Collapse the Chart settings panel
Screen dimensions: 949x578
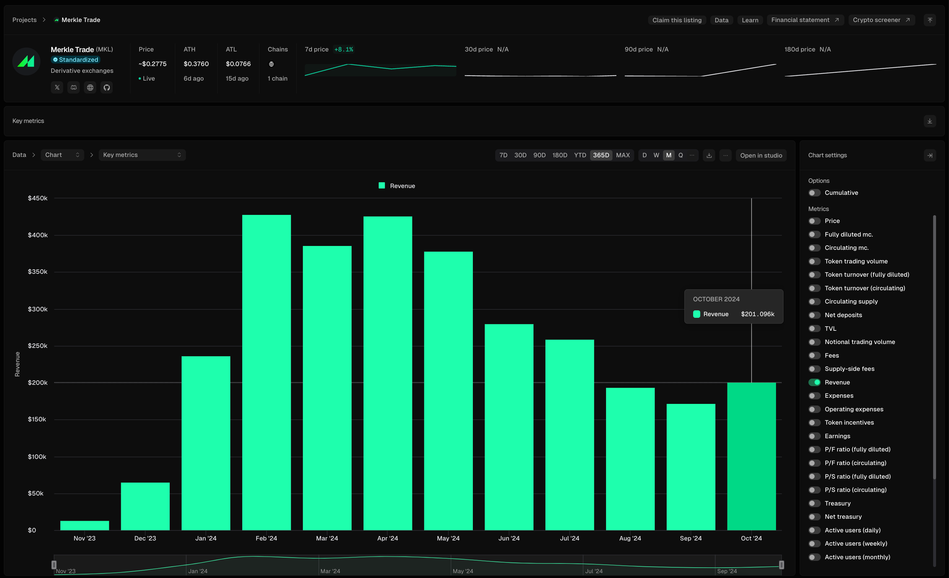[930, 155]
